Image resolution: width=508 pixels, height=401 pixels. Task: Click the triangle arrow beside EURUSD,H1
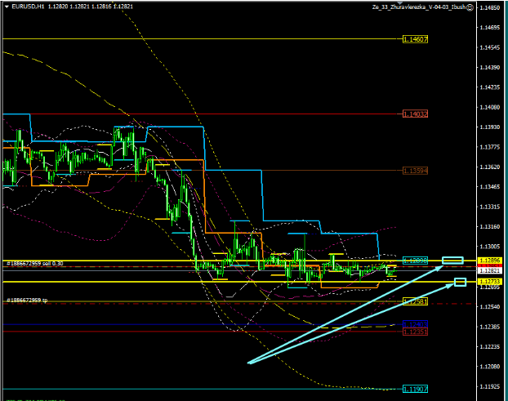click(6, 7)
